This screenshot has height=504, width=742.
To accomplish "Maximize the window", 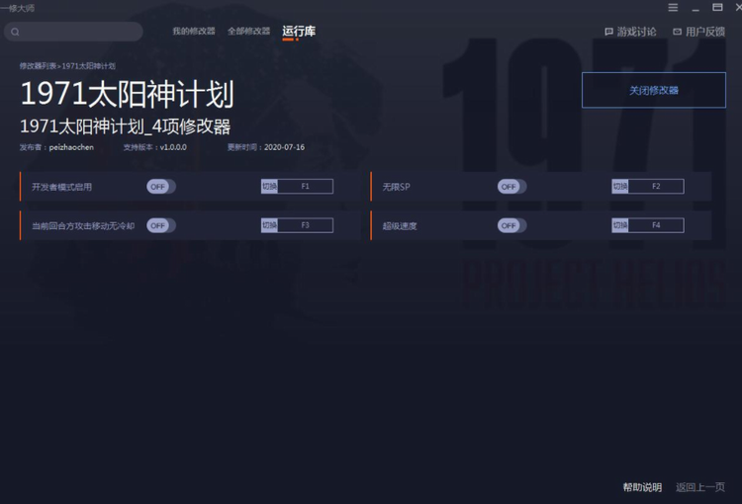I will click(x=717, y=7).
